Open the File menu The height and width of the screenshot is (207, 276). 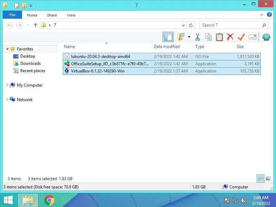click(12, 15)
